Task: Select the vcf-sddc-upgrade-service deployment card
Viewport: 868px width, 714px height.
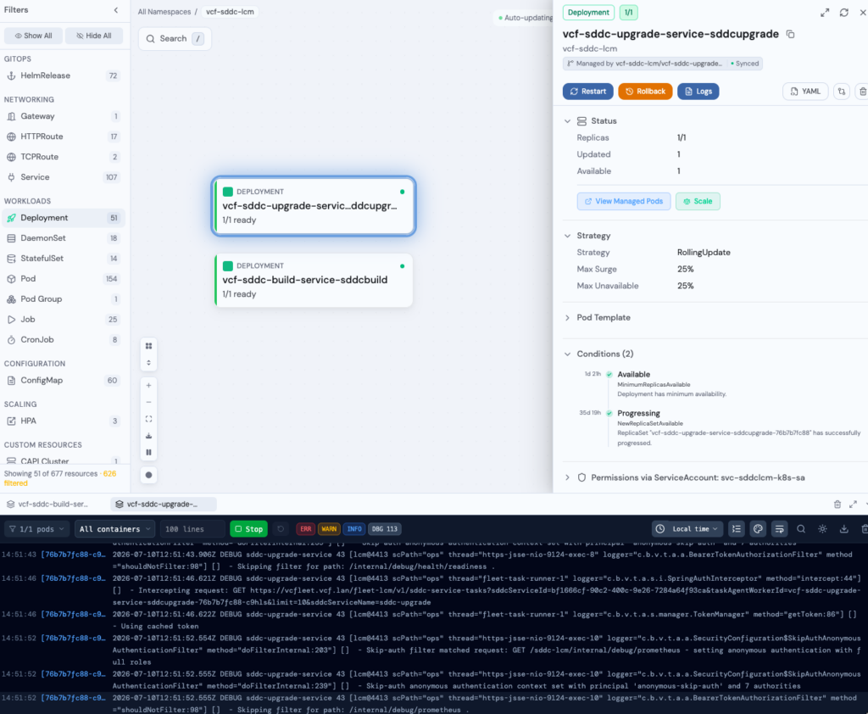Action: (314, 206)
